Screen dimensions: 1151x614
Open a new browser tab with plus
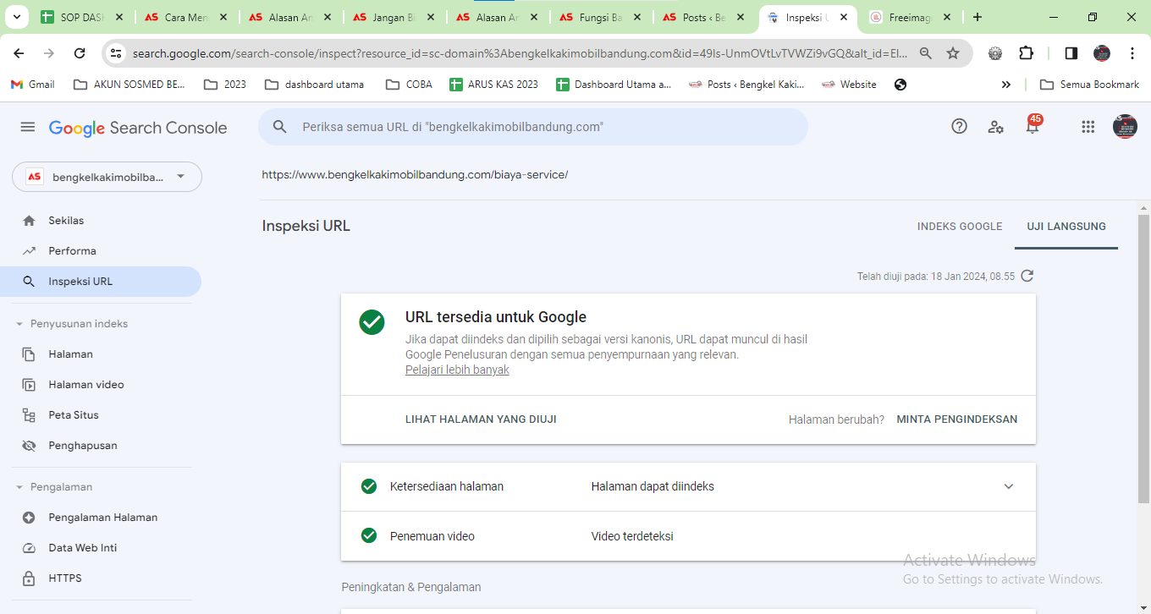tap(978, 17)
